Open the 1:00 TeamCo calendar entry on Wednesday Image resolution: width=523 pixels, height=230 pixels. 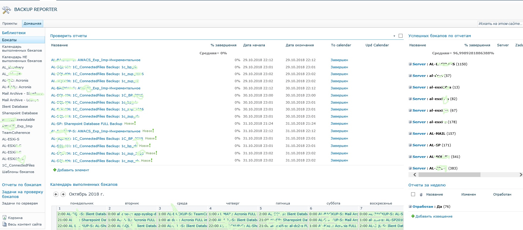(x=183, y=214)
